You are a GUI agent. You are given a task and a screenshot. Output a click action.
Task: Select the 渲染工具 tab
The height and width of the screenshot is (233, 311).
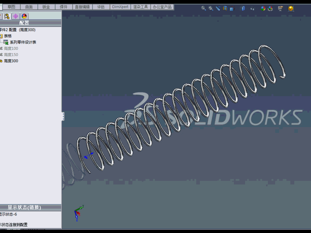140,7
